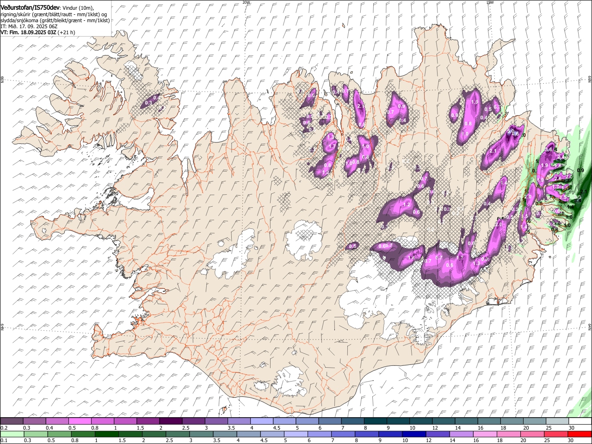Pick the periwinkle upper swatch between 4 and 4.5
Viewport: 592px width, 444px height.
[261, 421]
